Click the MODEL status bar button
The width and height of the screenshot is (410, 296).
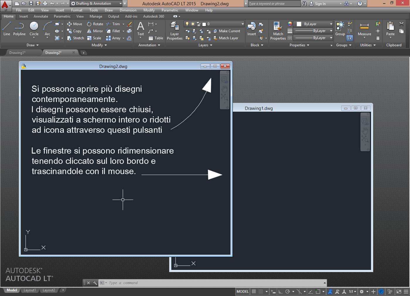[x=242, y=292]
